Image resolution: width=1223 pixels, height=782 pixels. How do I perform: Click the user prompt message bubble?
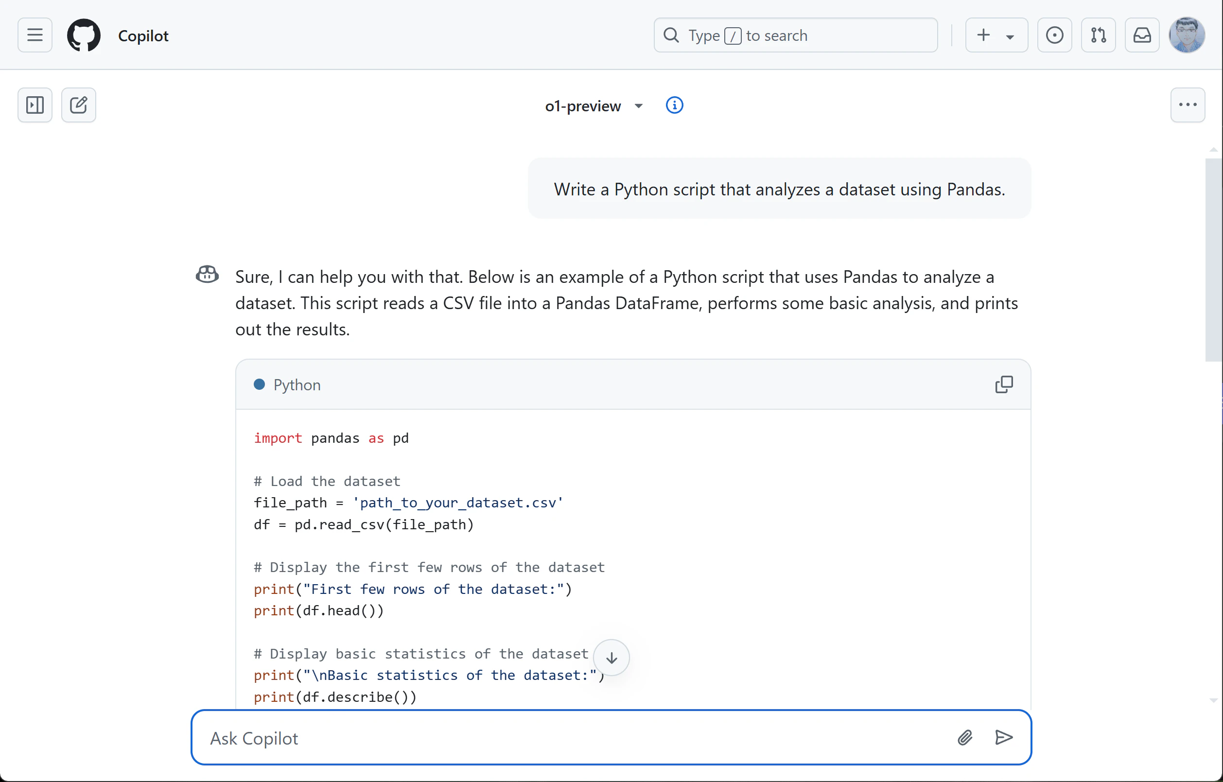779,189
